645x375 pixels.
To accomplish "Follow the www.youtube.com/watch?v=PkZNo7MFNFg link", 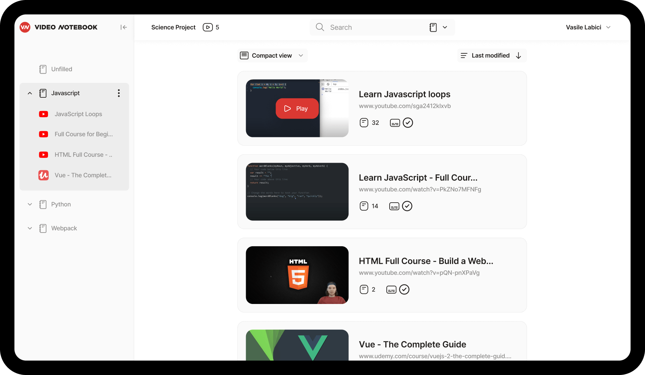I will tap(420, 189).
